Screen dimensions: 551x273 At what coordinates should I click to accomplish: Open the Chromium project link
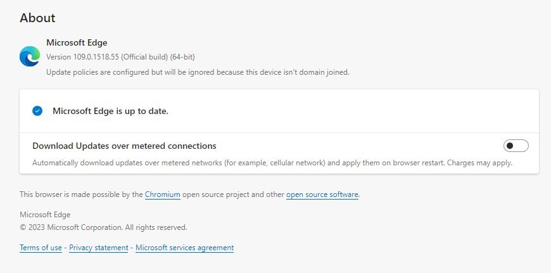point(163,194)
